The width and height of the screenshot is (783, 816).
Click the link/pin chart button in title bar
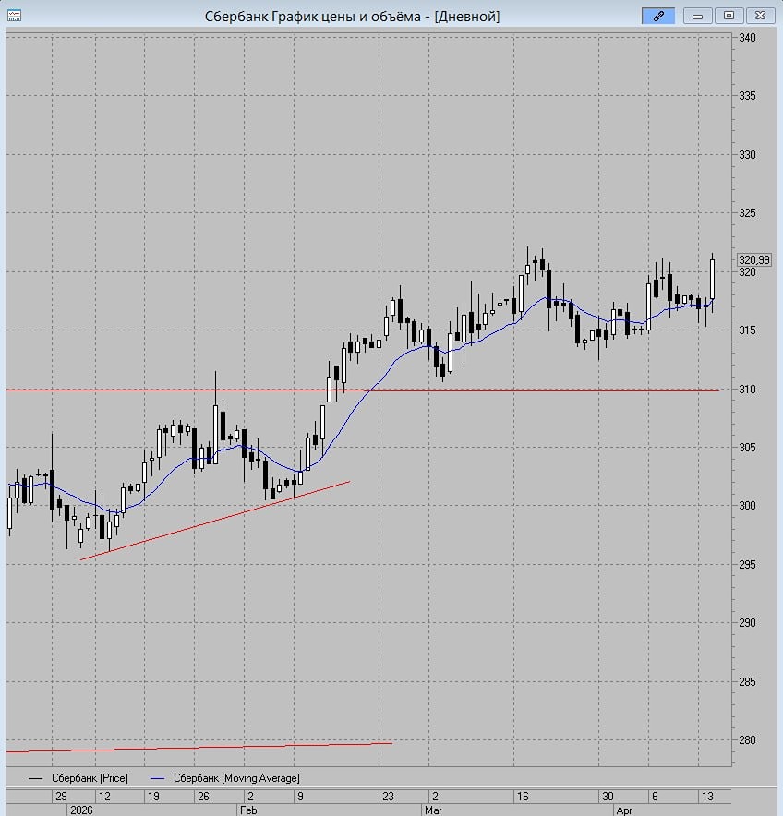658,16
